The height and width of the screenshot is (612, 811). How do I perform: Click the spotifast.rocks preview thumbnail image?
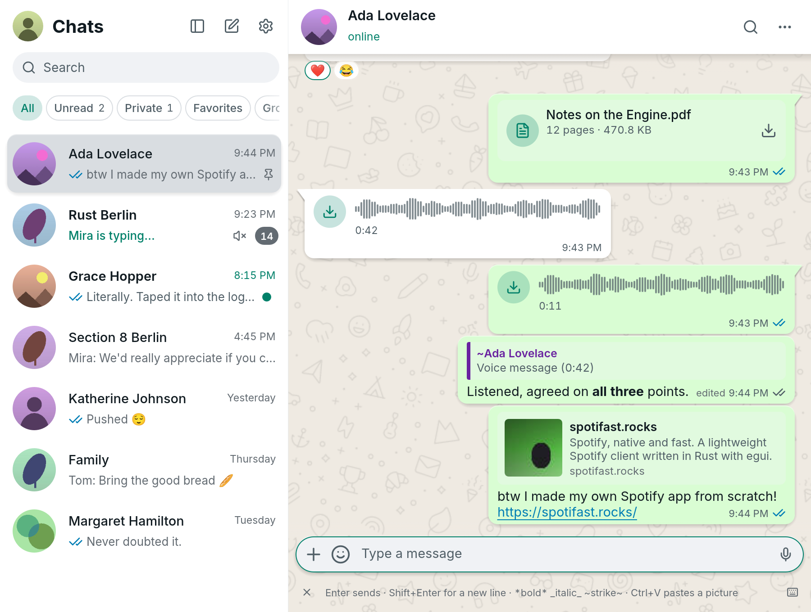tap(533, 448)
